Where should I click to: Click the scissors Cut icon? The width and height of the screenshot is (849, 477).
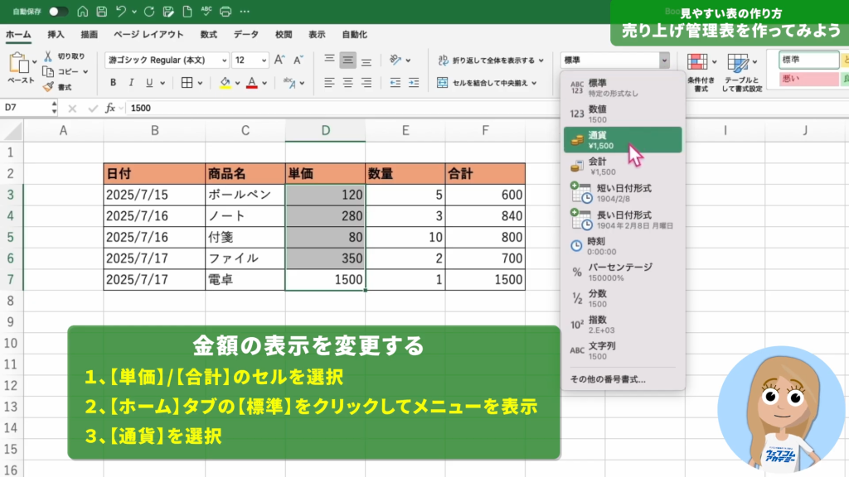point(48,56)
